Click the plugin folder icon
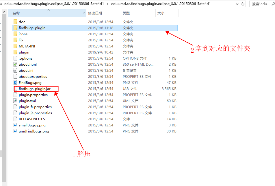This screenshot has width=275, height=186. tap(15, 52)
